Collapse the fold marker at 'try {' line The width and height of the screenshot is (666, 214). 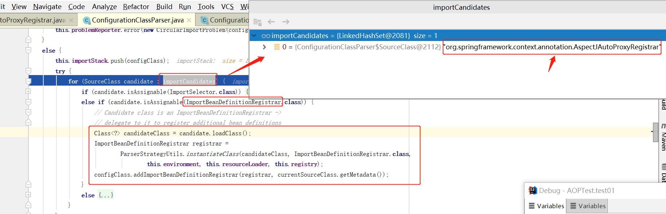point(28,71)
